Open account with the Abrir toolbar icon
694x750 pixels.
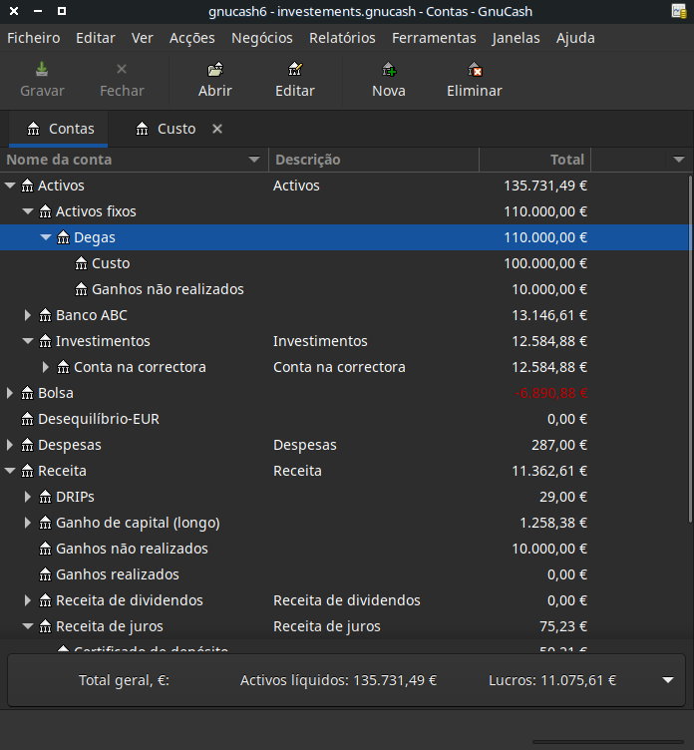coord(215,70)
